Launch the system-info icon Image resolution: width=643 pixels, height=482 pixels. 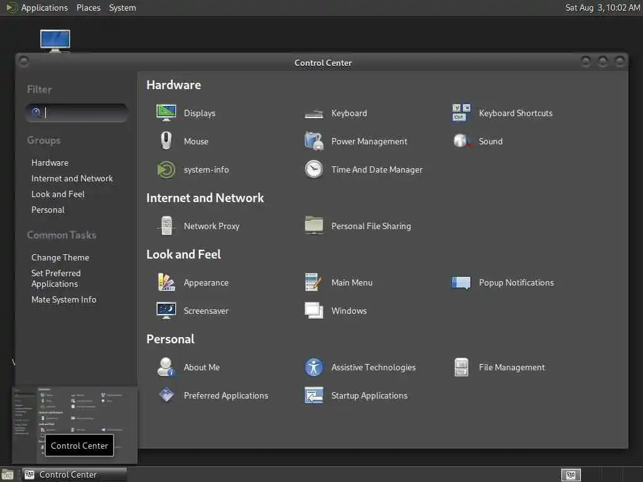[x=166, y=169]
